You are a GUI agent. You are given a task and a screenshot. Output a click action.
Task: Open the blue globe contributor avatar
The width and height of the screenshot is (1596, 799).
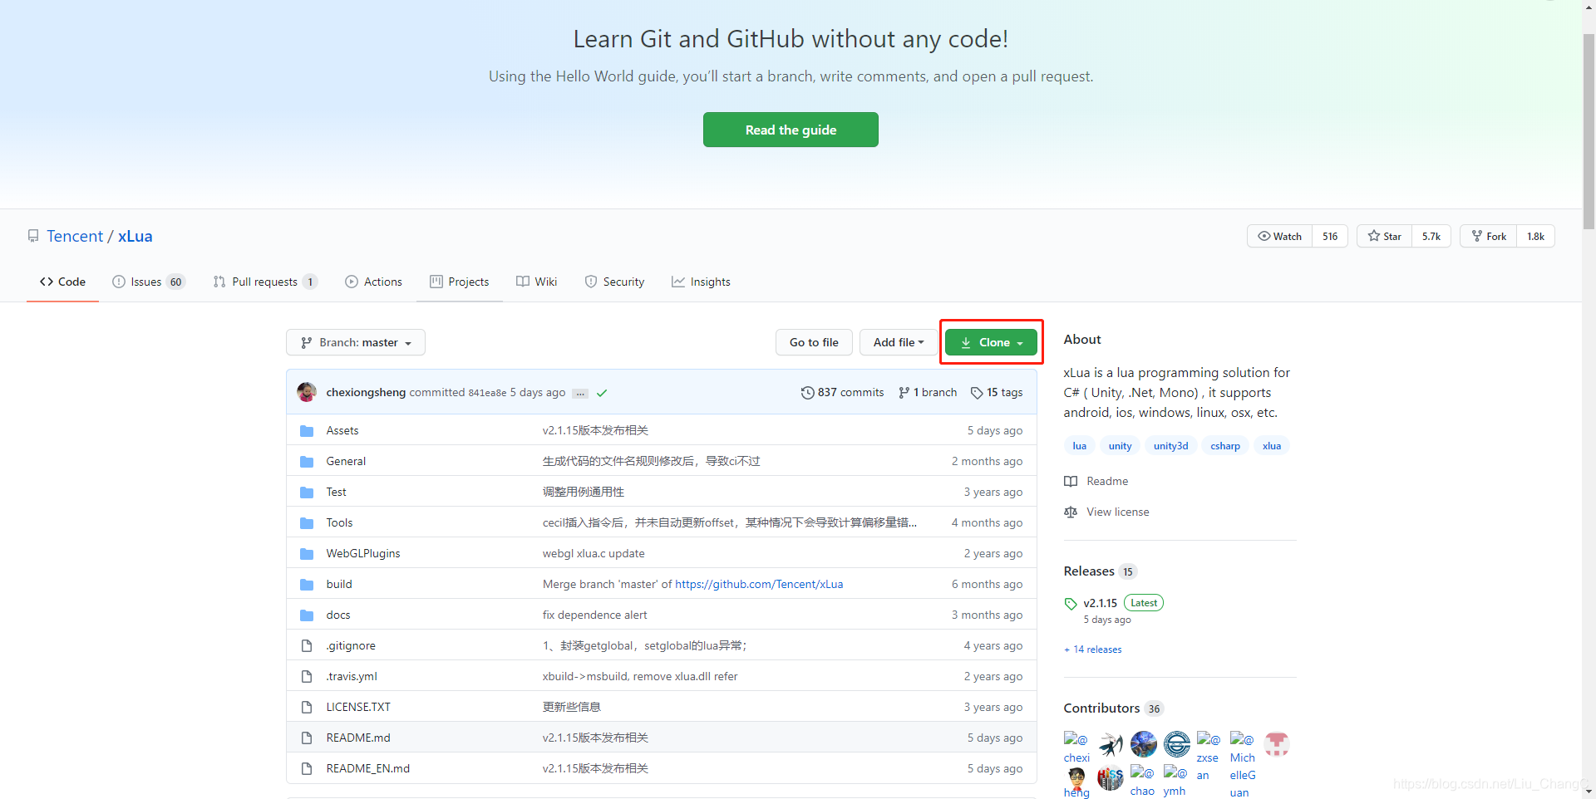pos(1143,744)
